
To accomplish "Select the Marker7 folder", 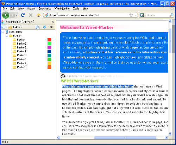I will [21, 63].
